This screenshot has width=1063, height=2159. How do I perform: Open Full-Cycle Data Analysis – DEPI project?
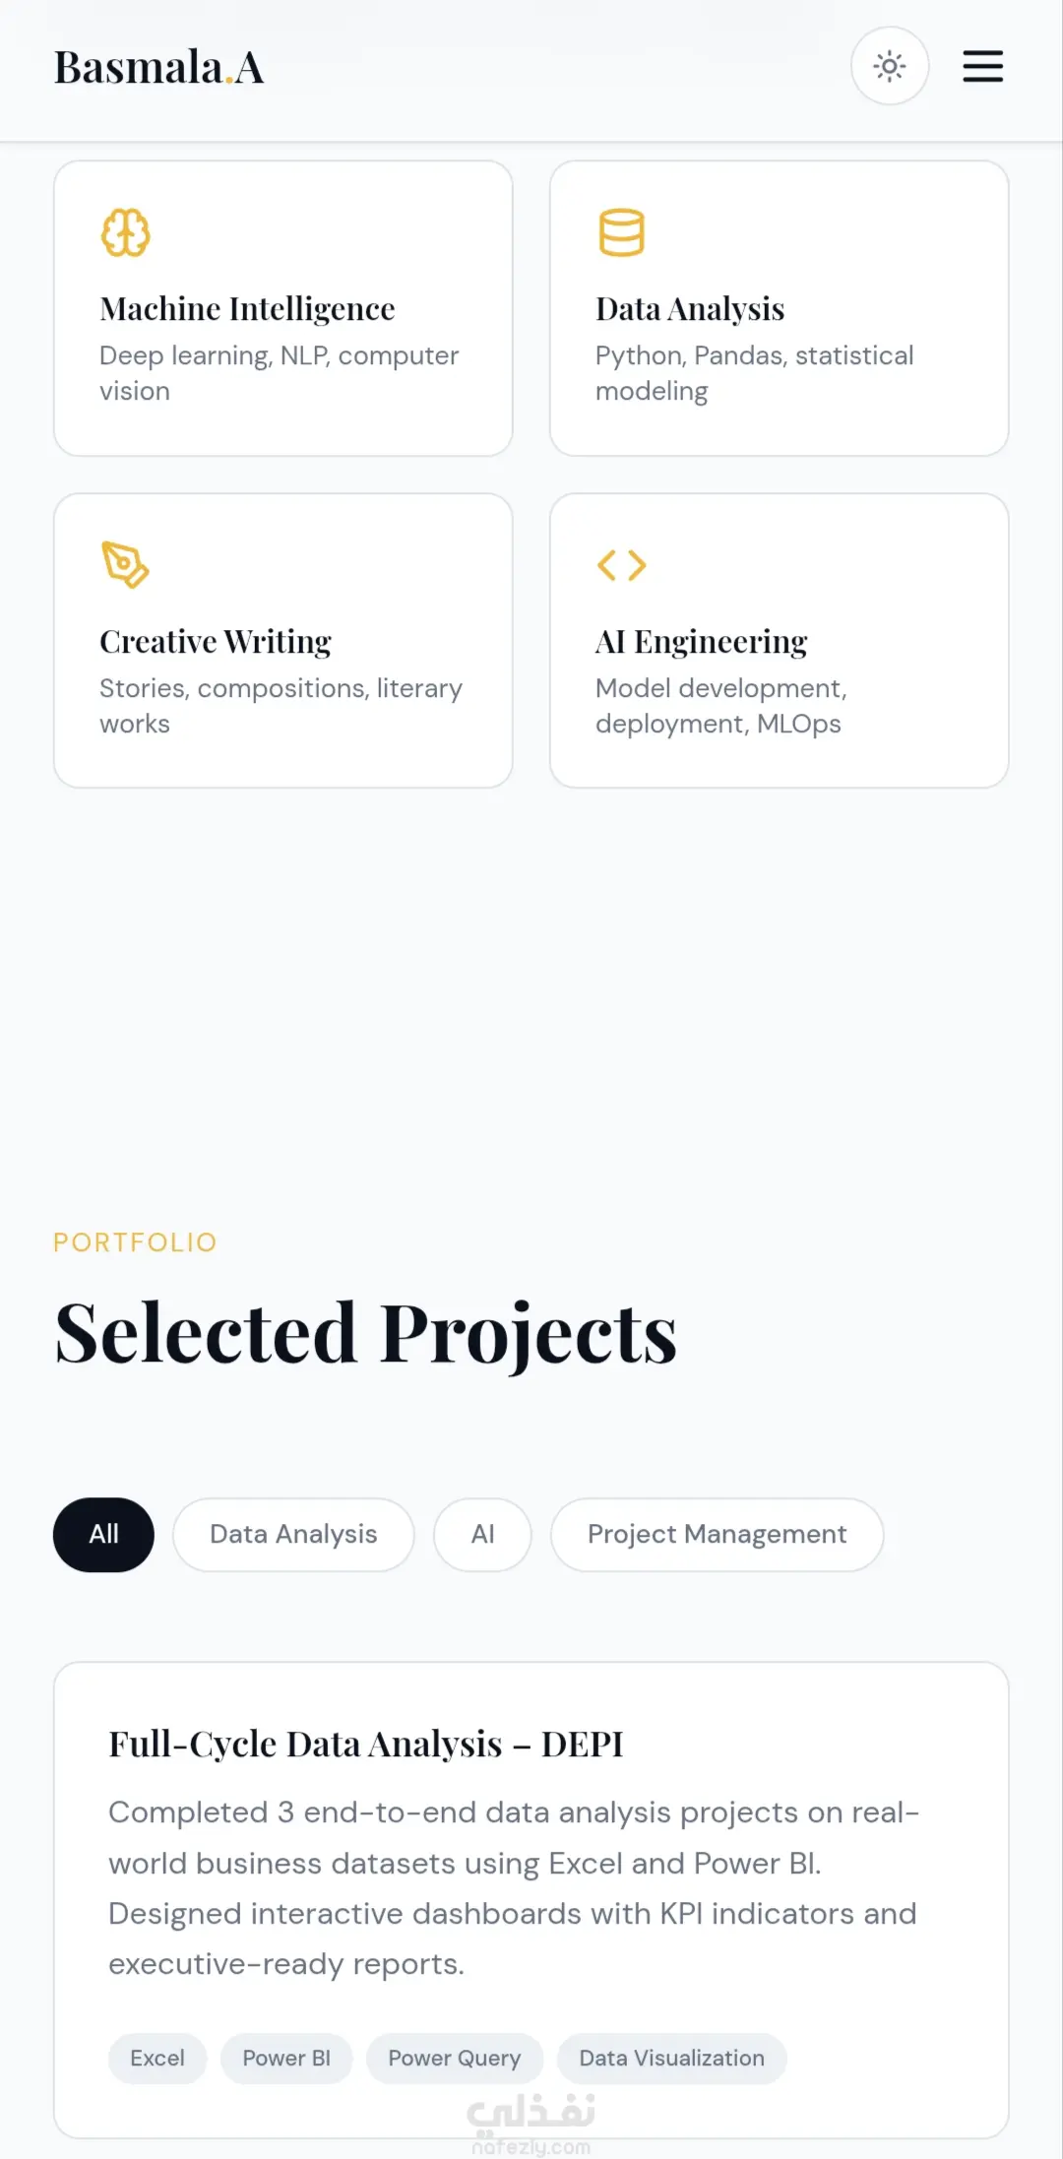[x=366, y=1745]
